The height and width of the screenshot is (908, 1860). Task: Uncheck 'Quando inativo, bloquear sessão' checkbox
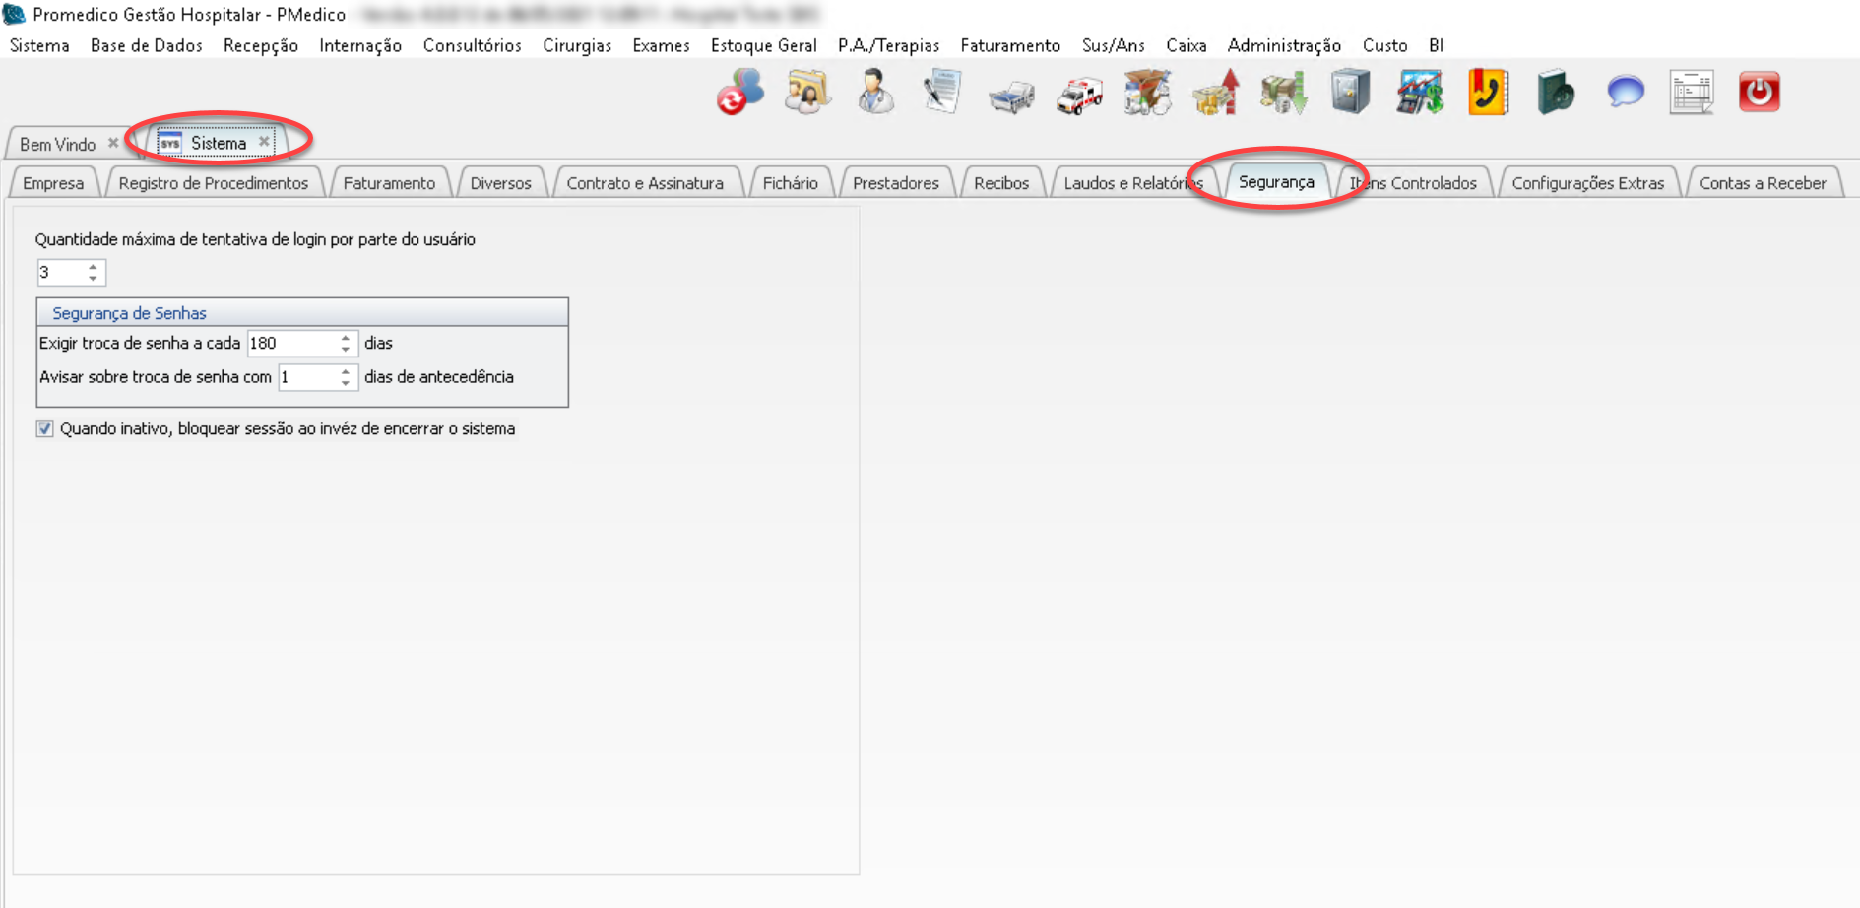point(45,428)
